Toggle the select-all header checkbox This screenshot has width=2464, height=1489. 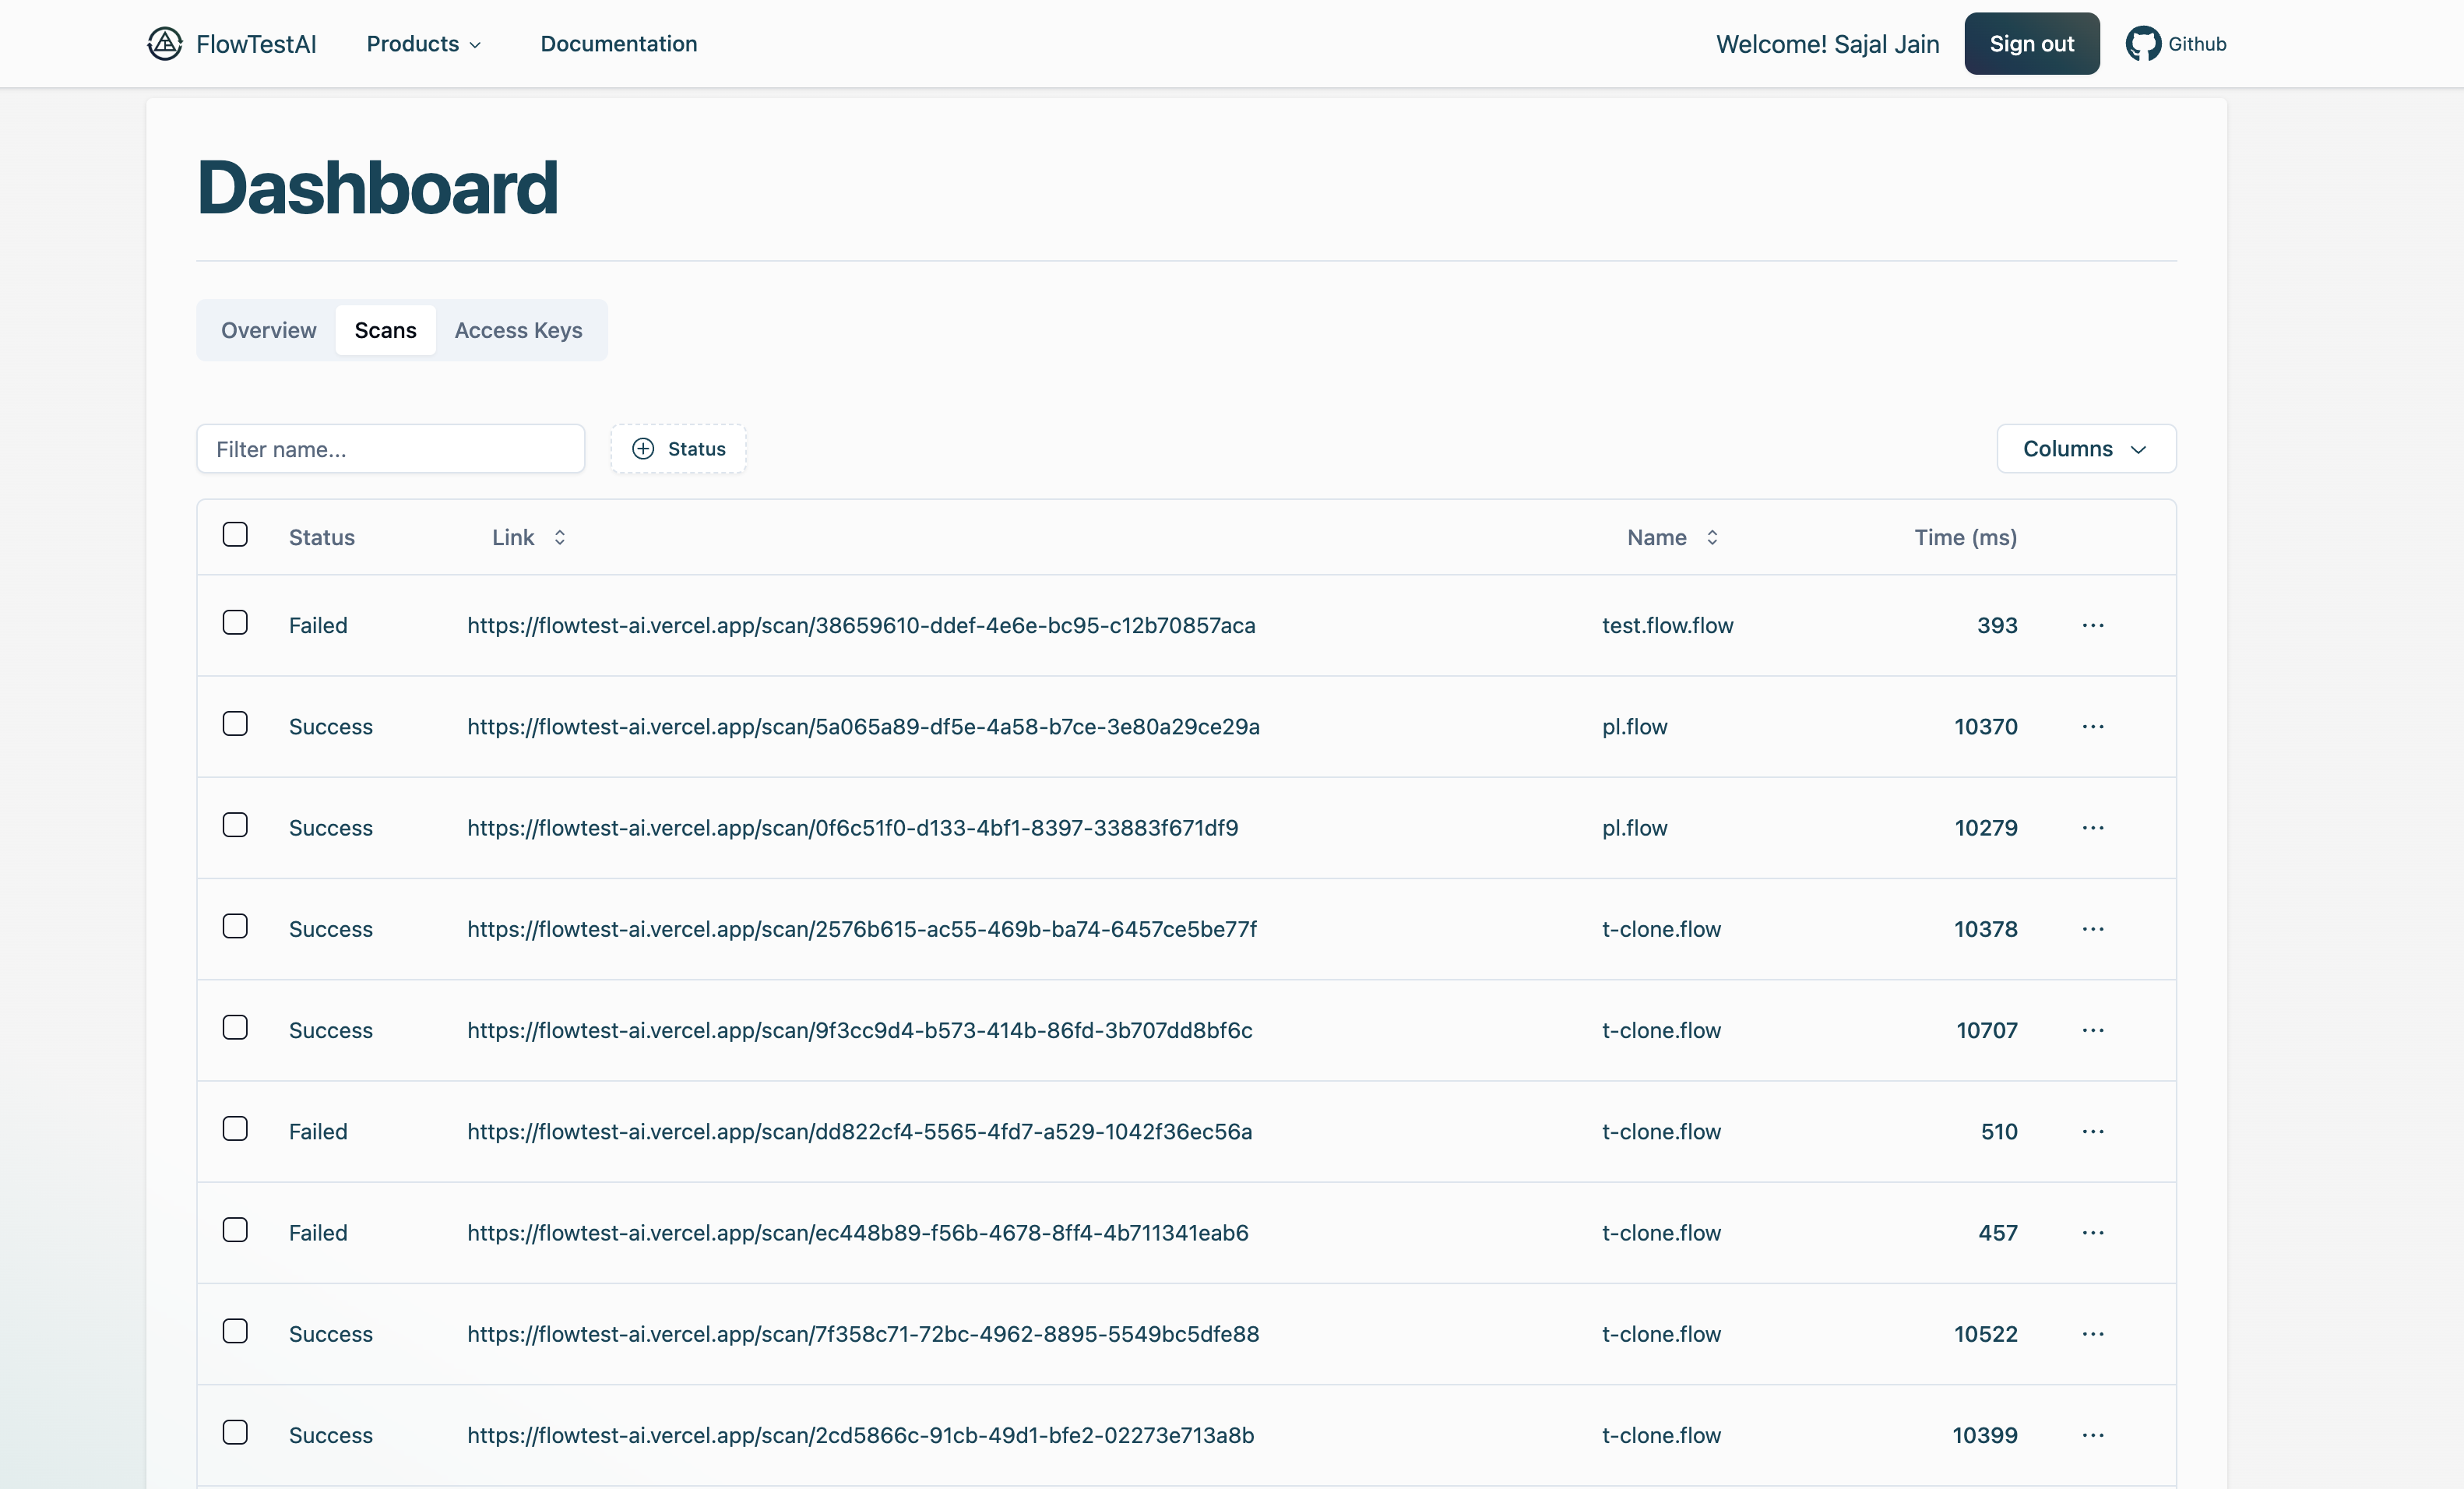235,535
